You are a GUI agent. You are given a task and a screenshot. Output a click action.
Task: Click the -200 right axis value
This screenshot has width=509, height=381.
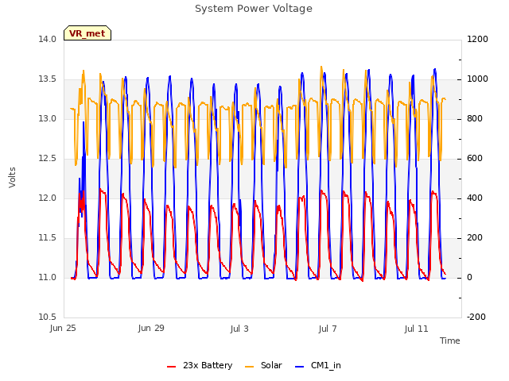[x=476, y=317]
